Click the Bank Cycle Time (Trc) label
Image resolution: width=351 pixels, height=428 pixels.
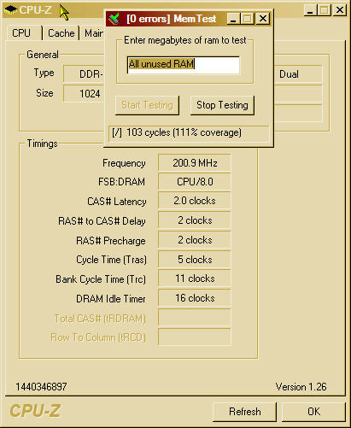click(101, 279)
